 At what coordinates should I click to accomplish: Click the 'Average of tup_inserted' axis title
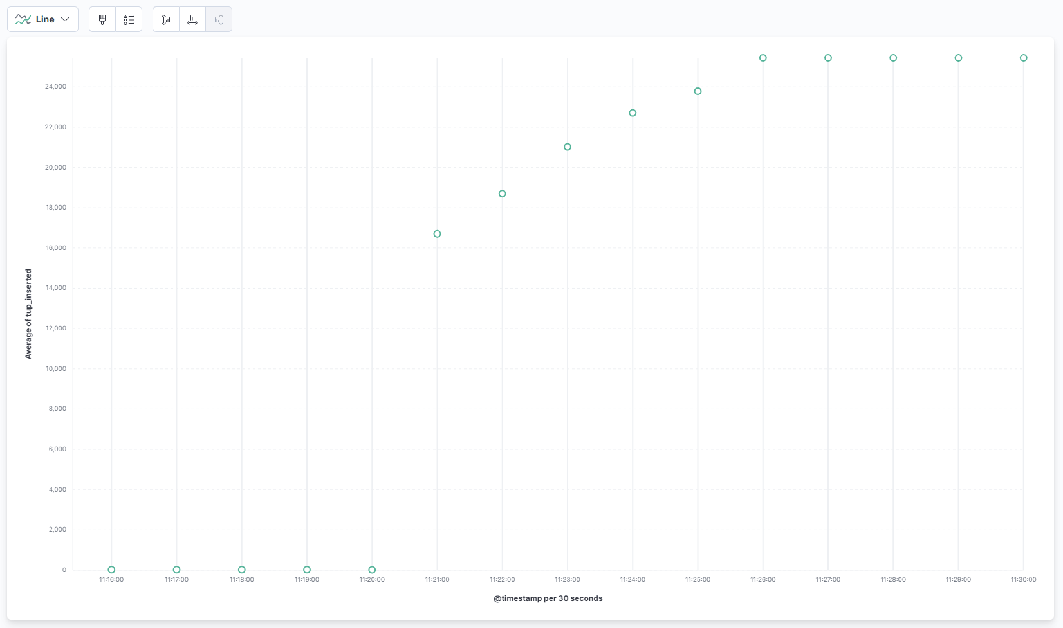(28, 314)
